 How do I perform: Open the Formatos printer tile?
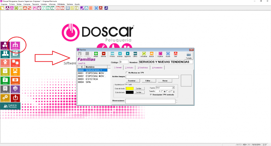[x=15, y=90]
